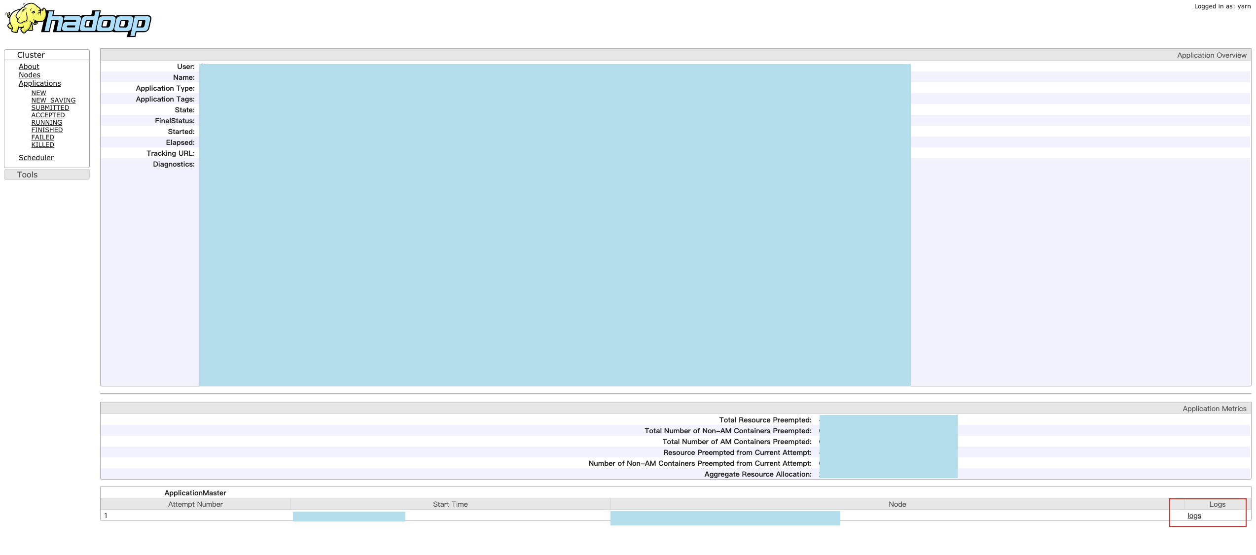This screenshot has height=555, width=1256.
Task: Sort by Start Time column
Action: pyautogui.click(x=450, y=504)
